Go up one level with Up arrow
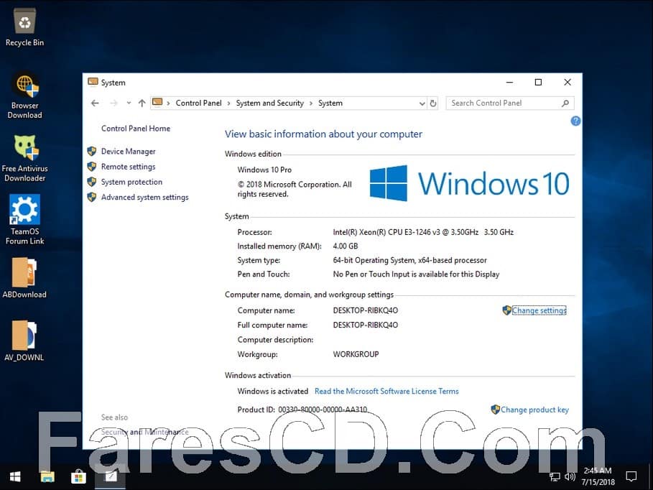The width and height of the screenshot is (653, 490). click(142, 103)
